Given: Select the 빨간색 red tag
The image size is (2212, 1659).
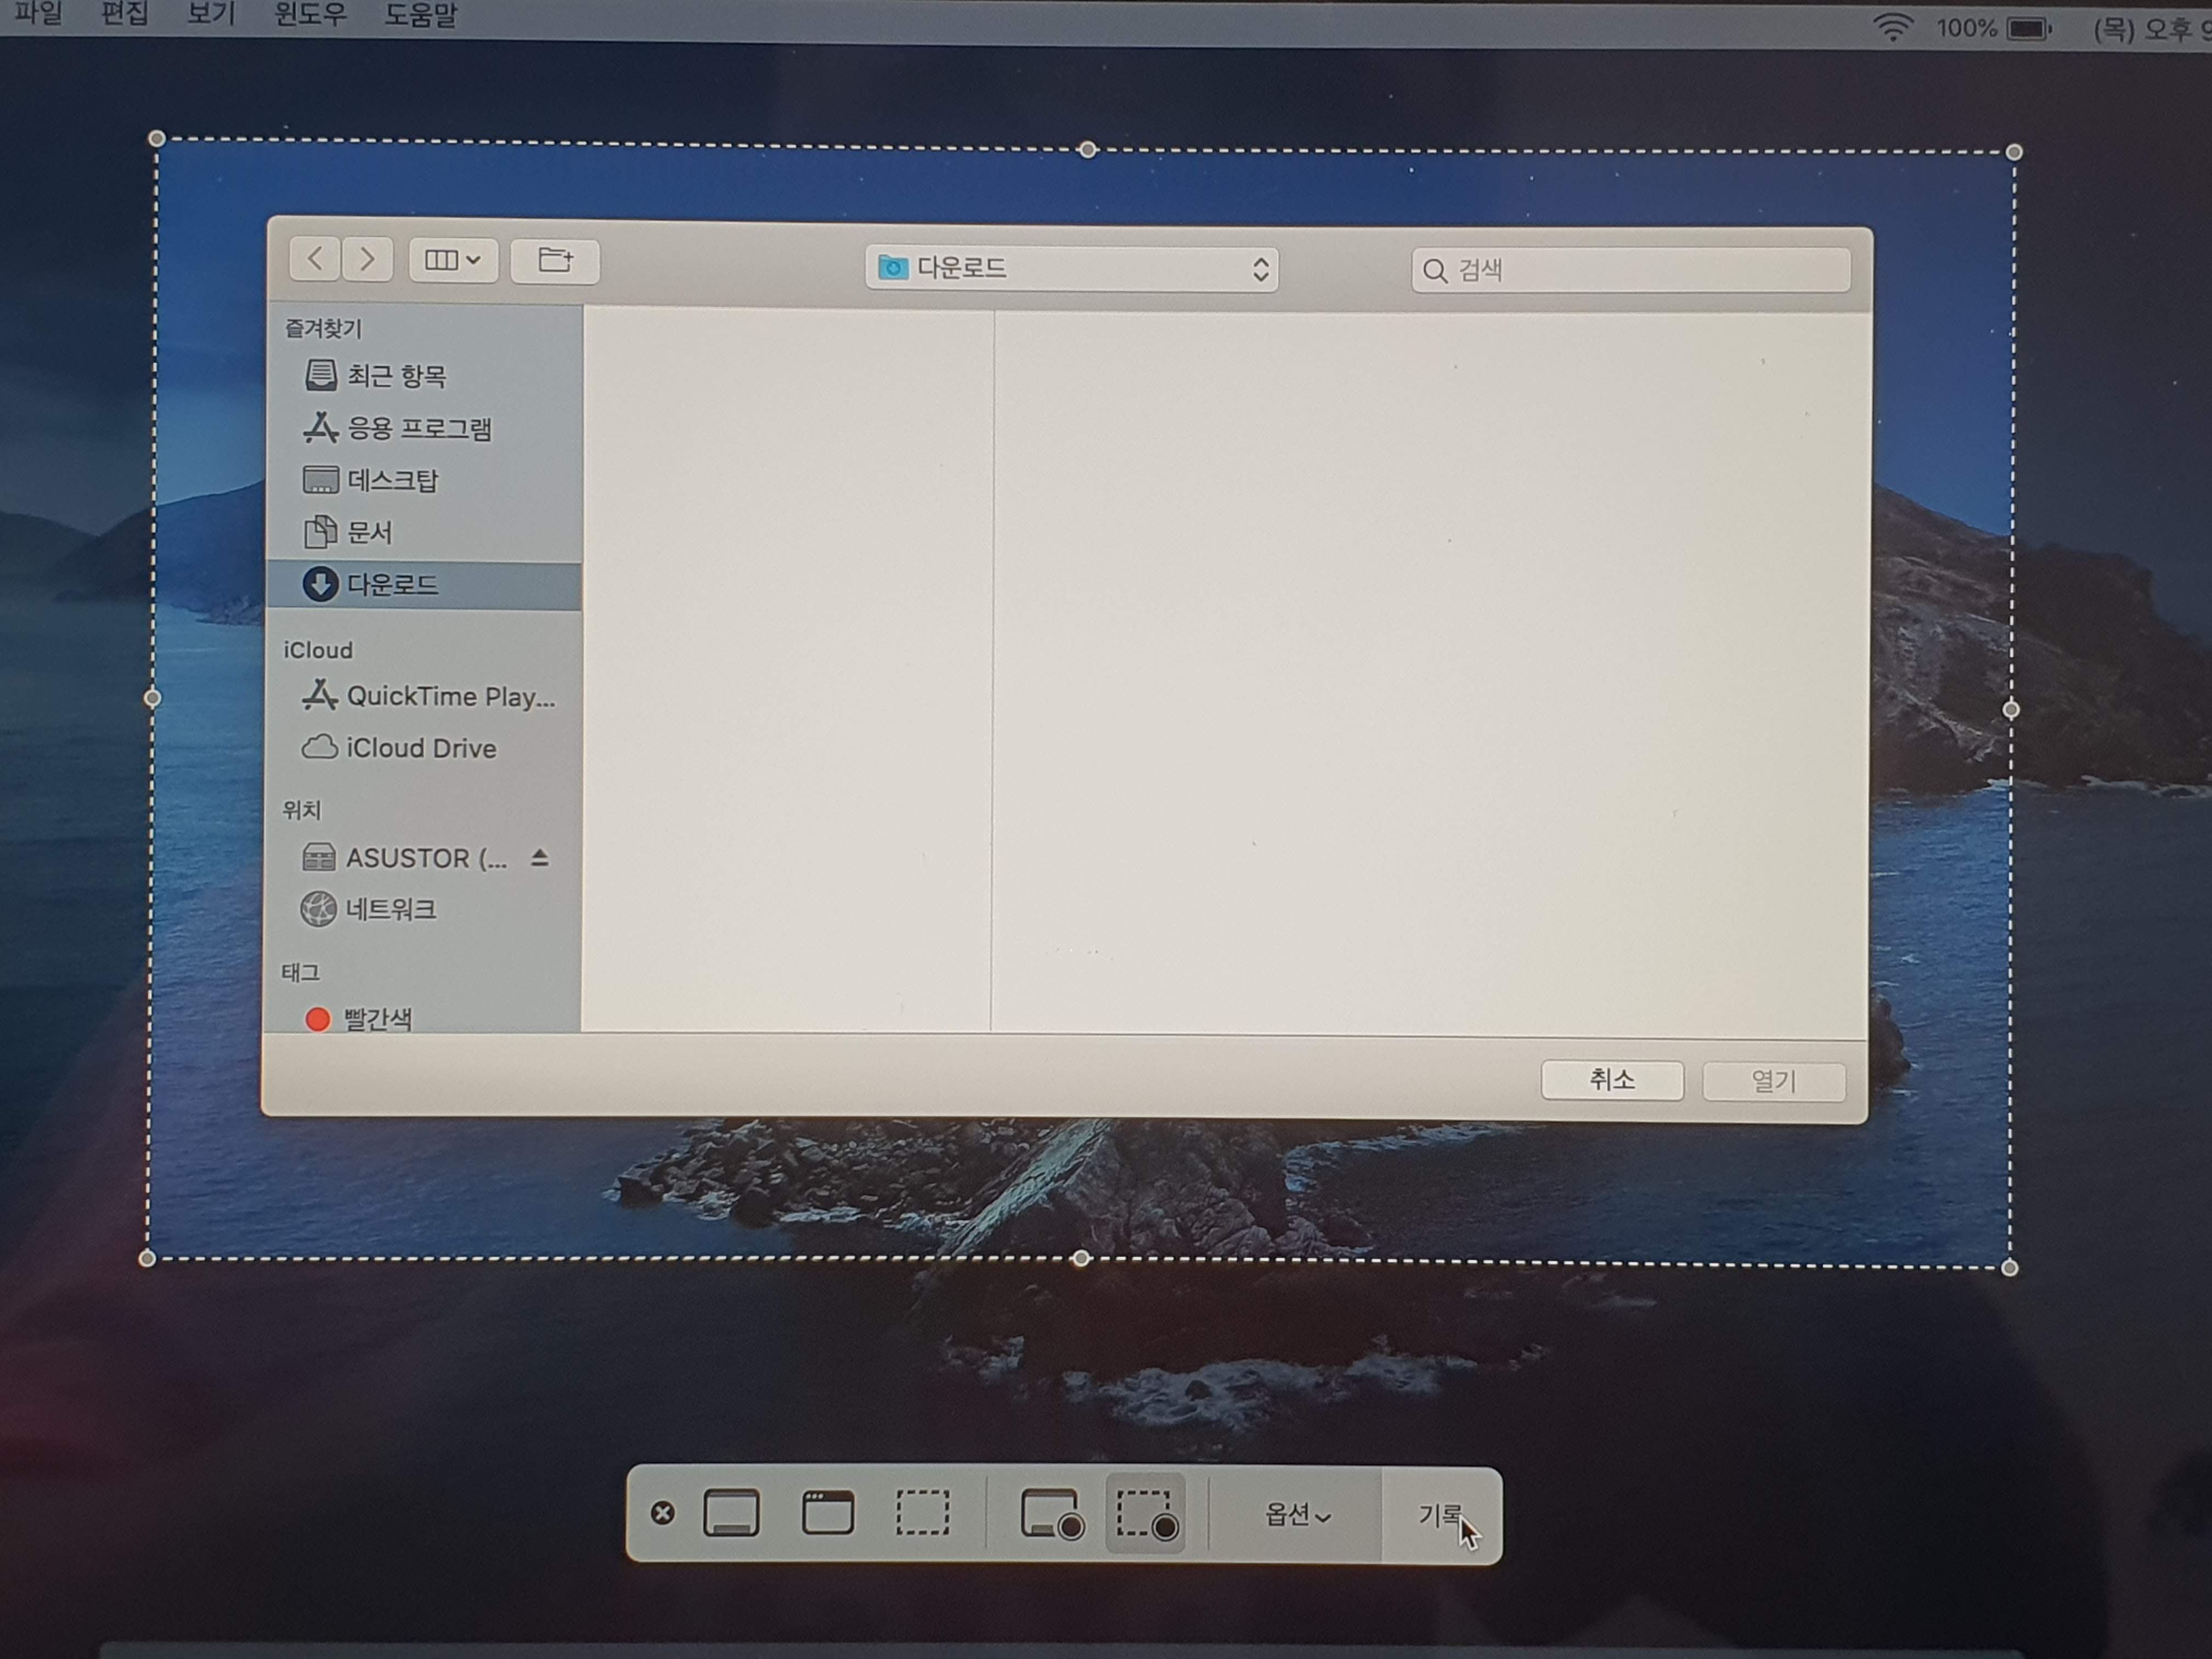Looking at the screenshot, I should (377, 1018).
